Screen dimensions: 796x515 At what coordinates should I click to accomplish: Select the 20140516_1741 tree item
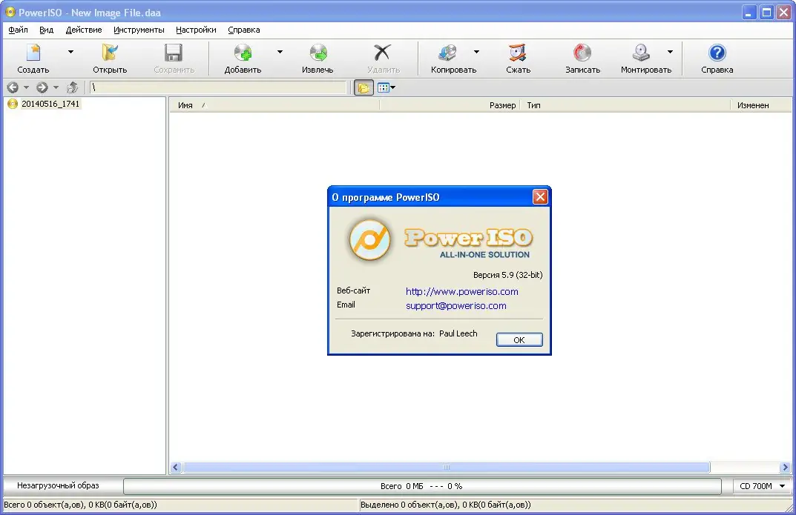pyautogui.click(x=50, y=104)
